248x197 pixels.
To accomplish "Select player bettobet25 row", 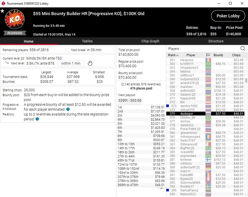I will coord(205,91).
